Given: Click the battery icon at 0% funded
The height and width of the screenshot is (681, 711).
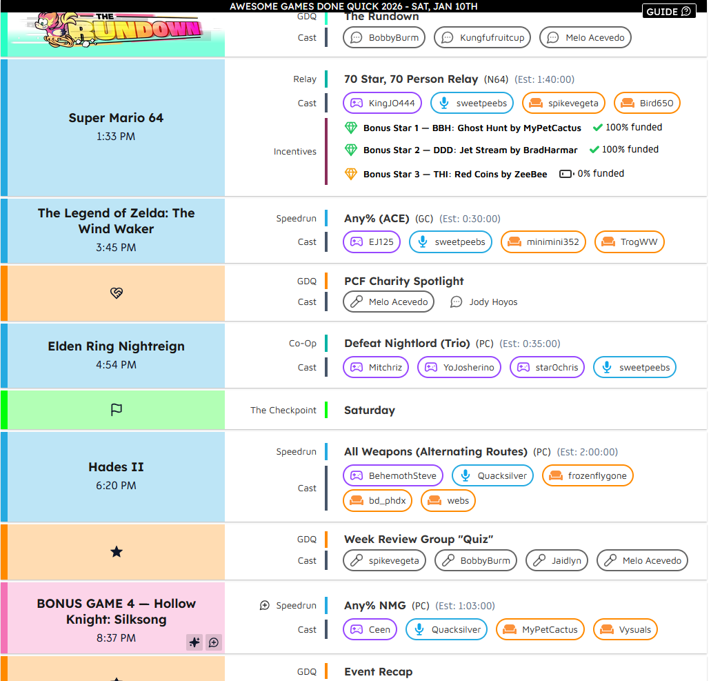Looking at the screenshot, I should coord(566,174).
